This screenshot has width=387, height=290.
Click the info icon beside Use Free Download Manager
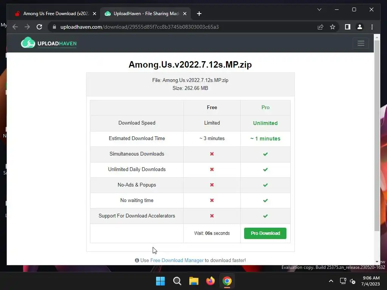[x=137, y=261]
